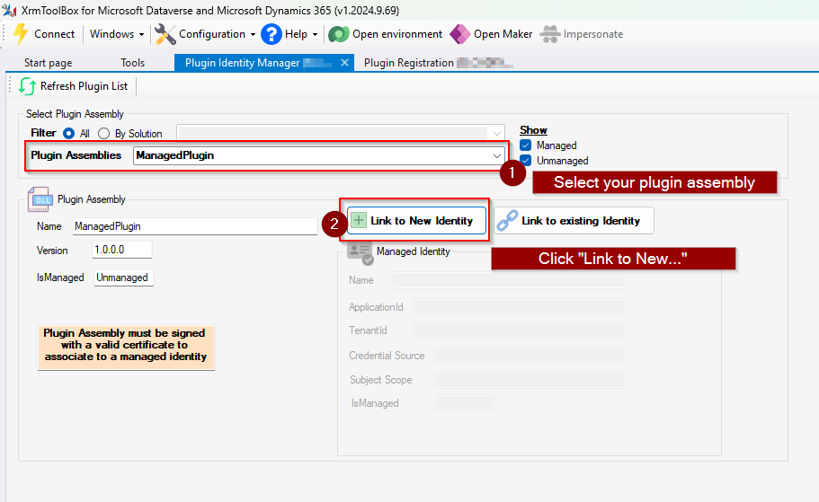This screenshot has width=819, height=502.
Task: Click the Plugin Assembly DLL icon
Action: pyautogui.click(x=40, y=199)
